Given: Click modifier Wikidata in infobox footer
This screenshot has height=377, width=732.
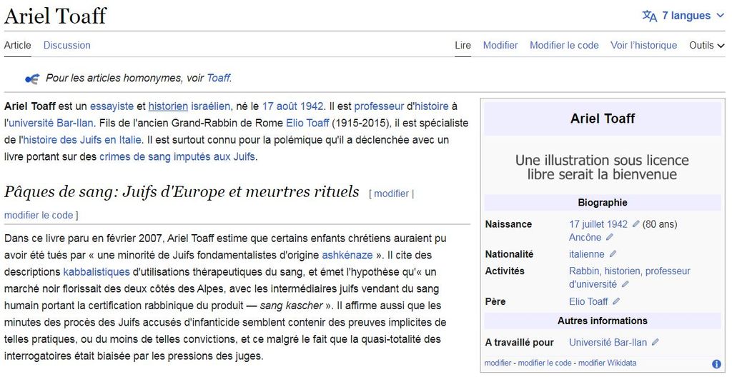Looking at the screenshot, I should pyautogui.click(x=607, y=363).
